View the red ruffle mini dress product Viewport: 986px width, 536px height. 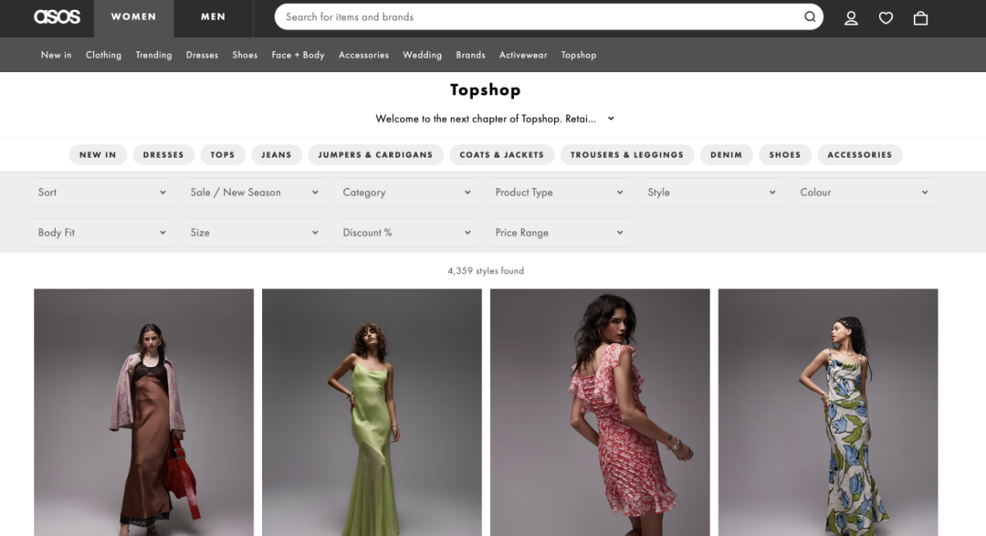pyautogui.click(x=600, y=413)
